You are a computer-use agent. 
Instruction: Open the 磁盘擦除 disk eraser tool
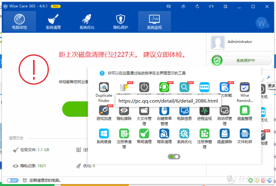[224, 136]
